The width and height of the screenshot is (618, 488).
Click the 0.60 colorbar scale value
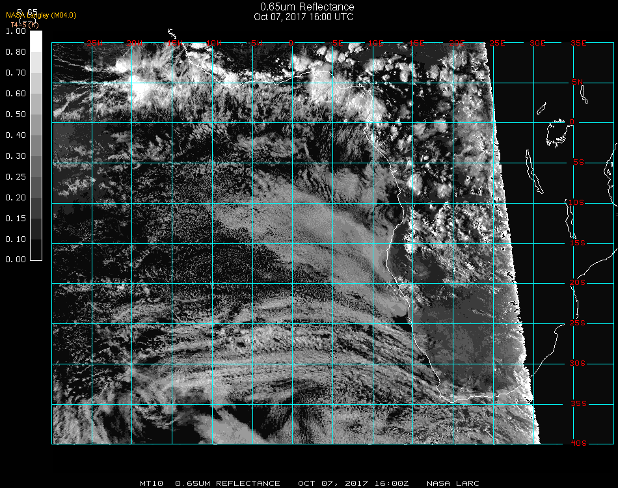16,94
